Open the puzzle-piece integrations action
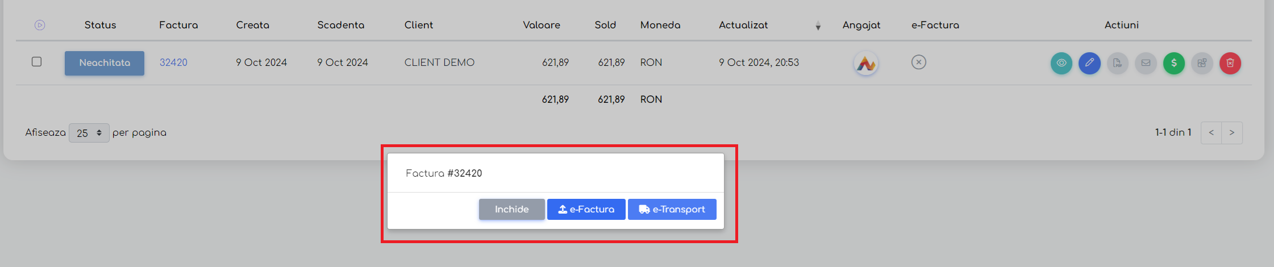This screenshot has width=1274, height=267. coord(1202,63)
